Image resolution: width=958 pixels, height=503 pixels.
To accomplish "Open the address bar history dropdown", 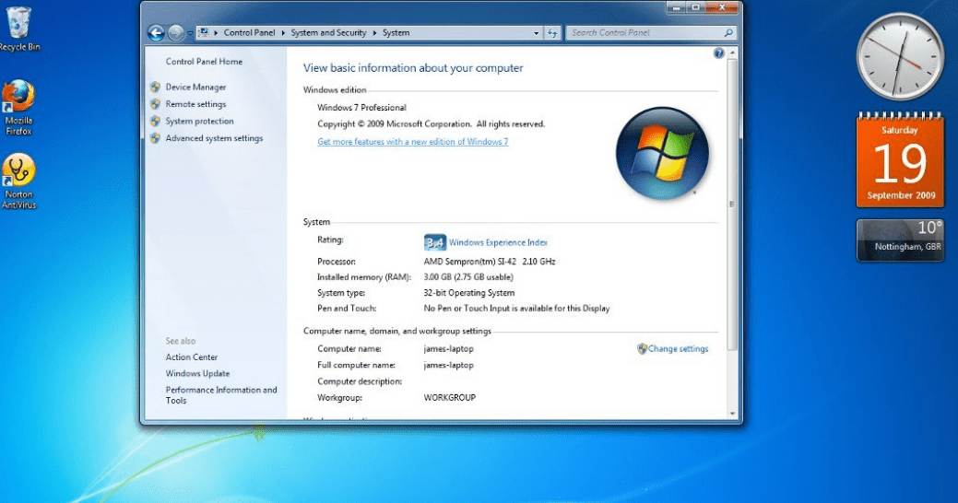I will pos(537,33).
